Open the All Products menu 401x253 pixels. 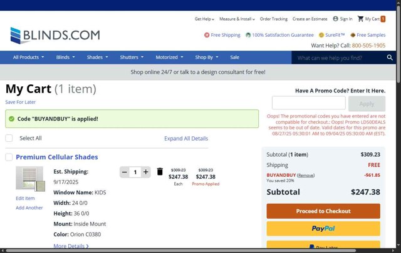28,57
